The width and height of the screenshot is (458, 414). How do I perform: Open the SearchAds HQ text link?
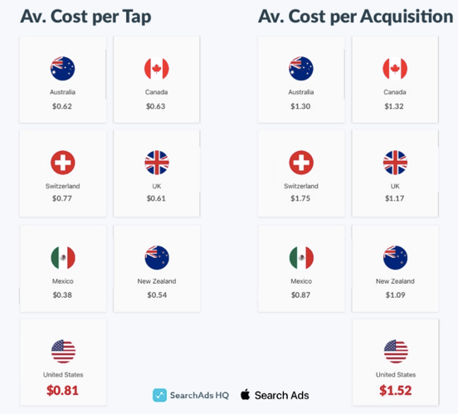coord(199,395)
